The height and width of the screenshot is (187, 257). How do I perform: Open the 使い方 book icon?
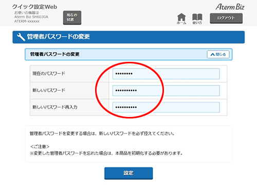pos(197,19)
